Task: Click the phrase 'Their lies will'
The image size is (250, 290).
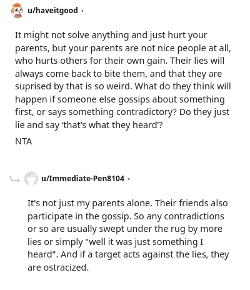Action: point(197,61)
